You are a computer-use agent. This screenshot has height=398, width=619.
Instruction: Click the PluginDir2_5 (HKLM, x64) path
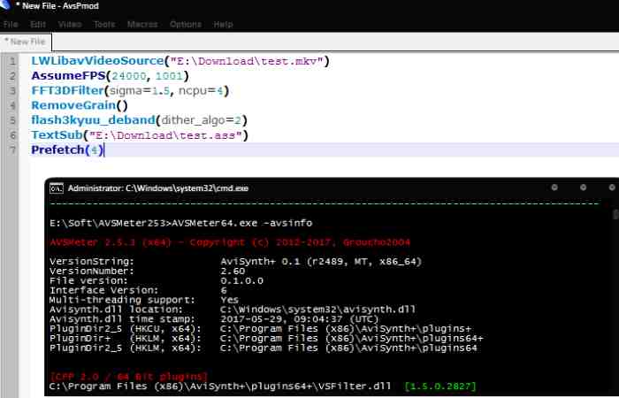click(348, 348)
